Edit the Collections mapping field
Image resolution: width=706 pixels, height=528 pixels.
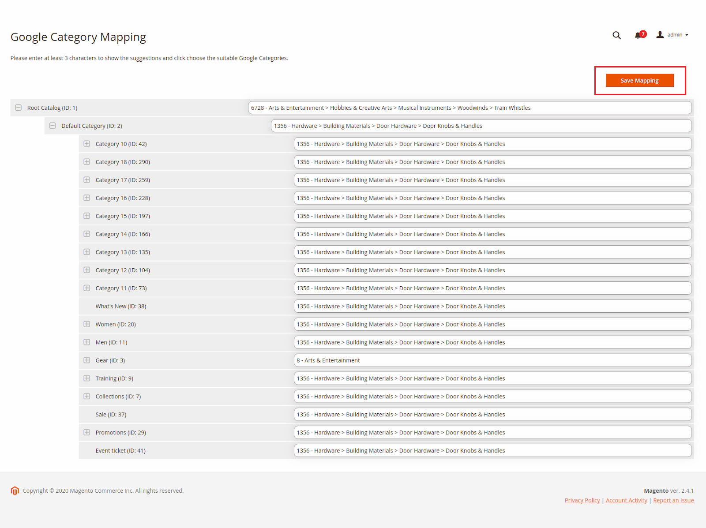(x=493, y=397)
